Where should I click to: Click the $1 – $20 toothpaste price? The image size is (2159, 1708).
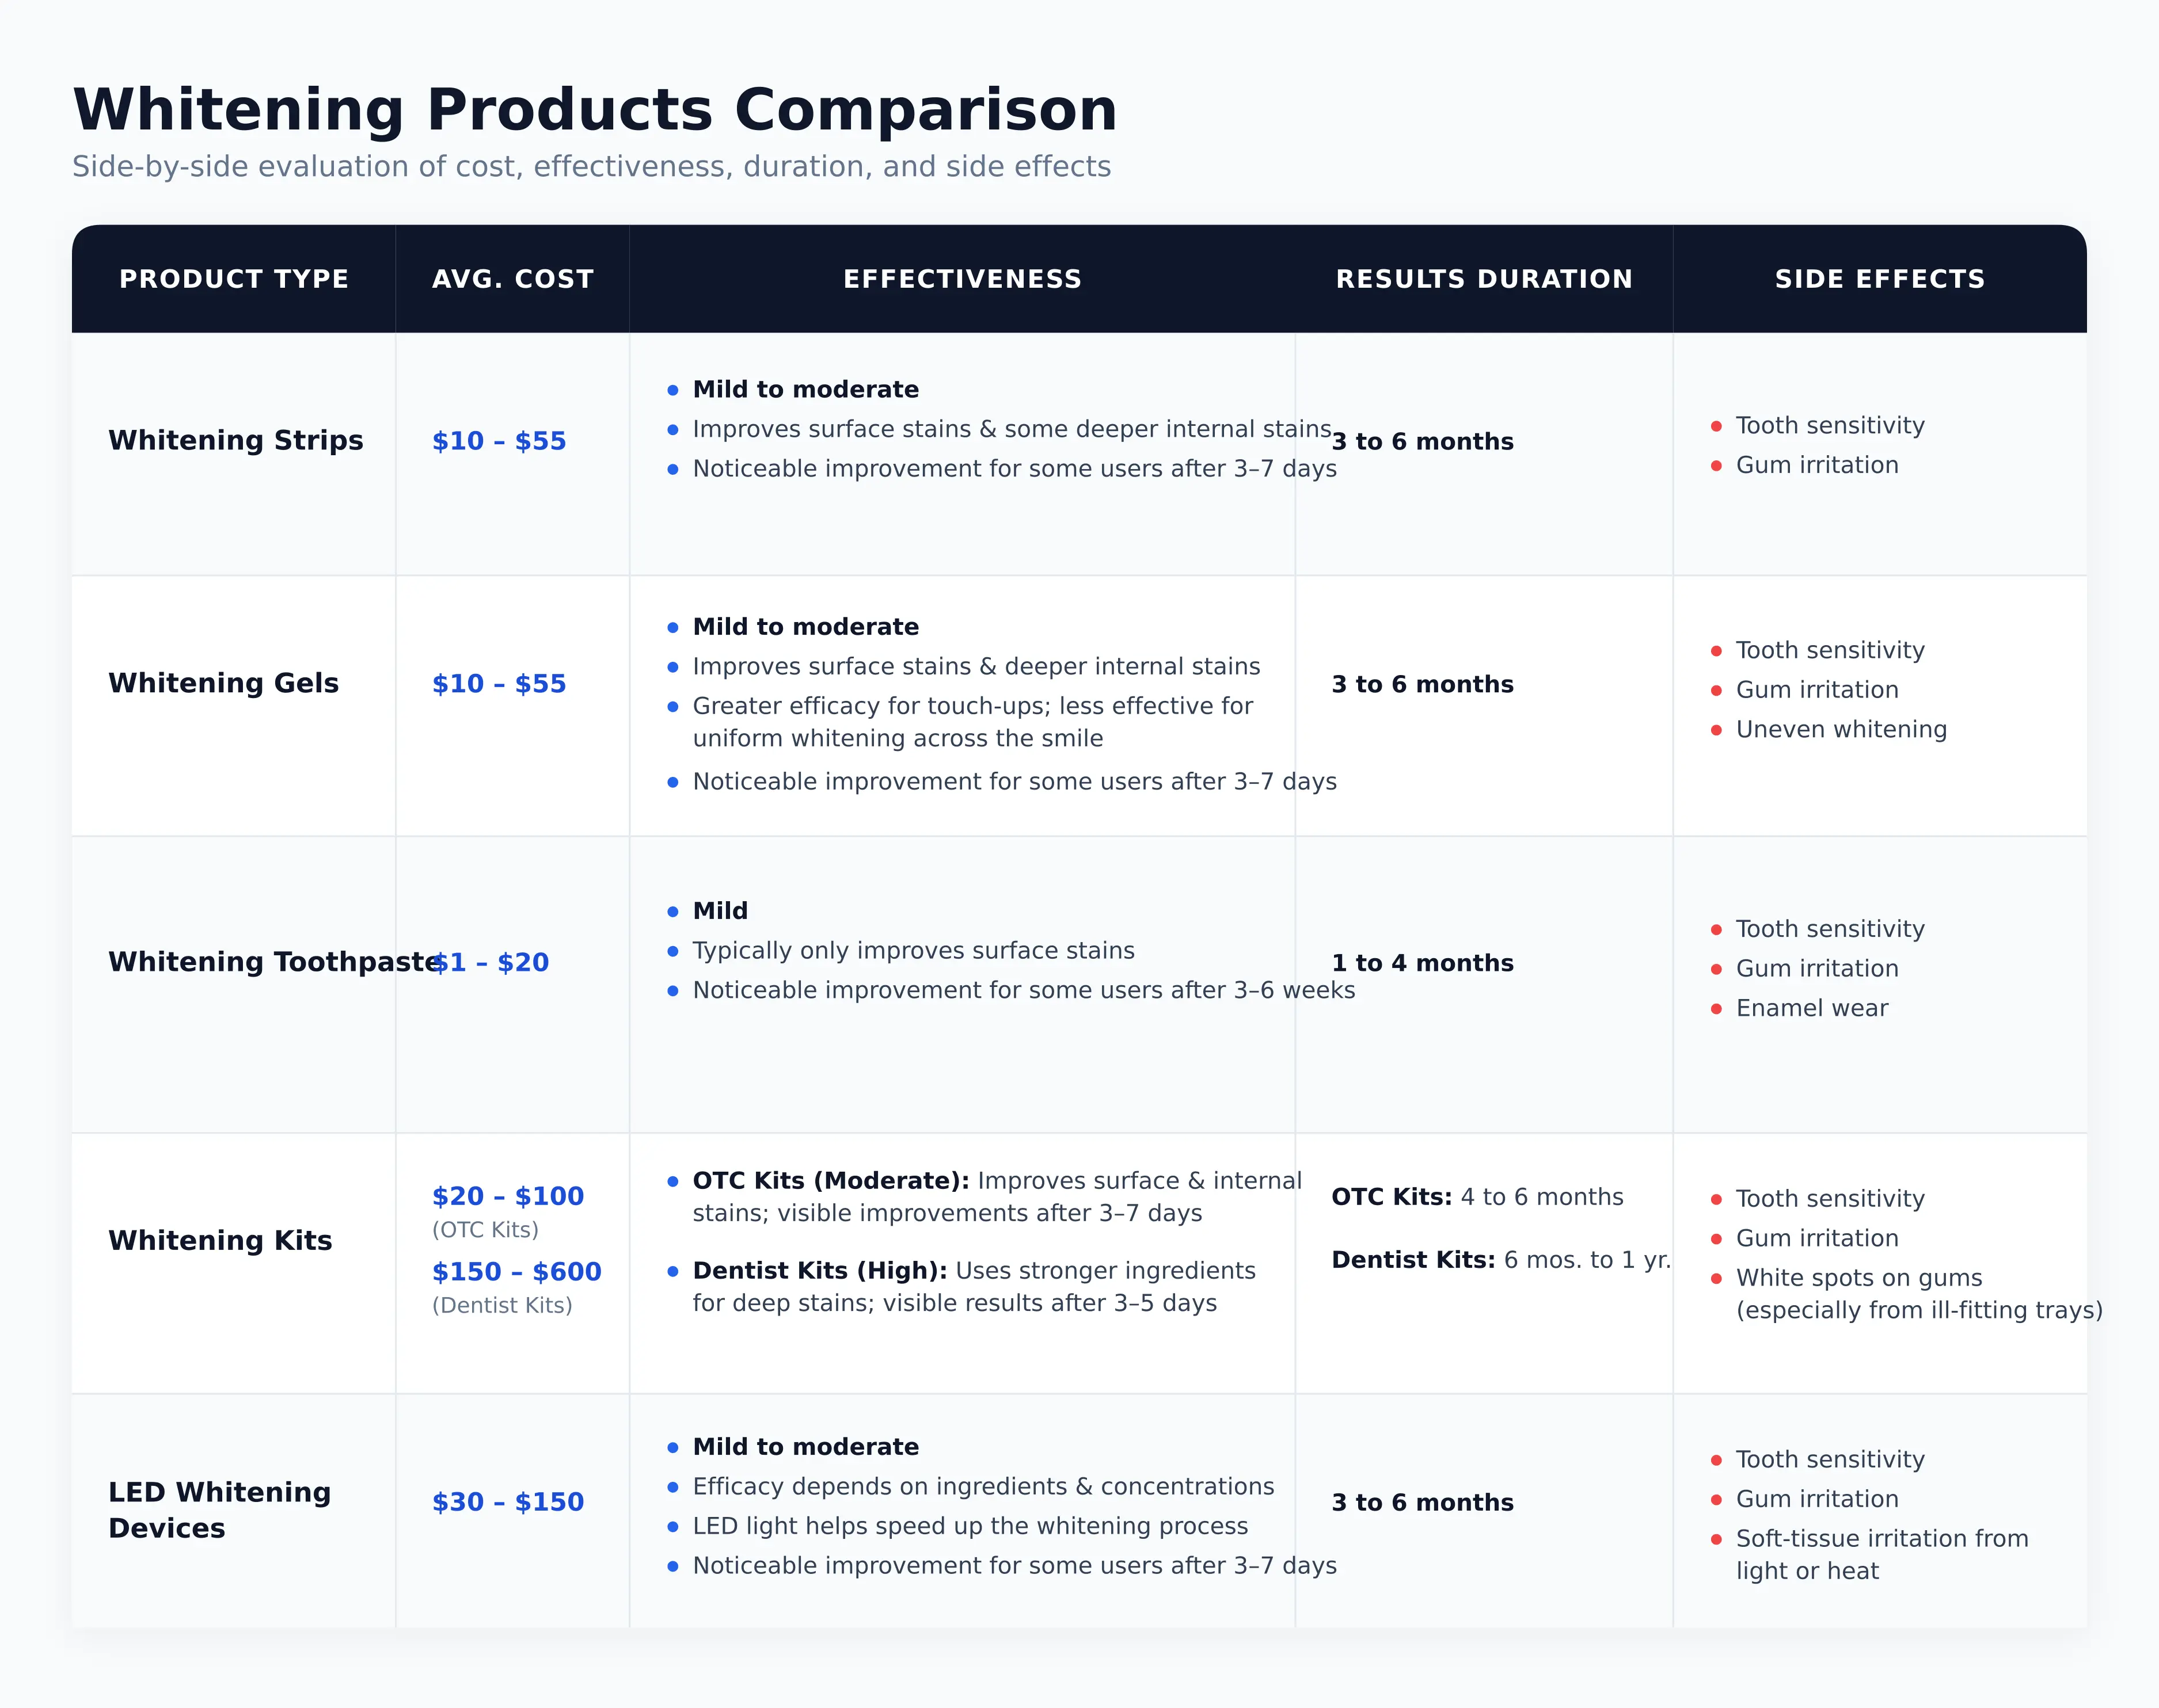(491, 962)
